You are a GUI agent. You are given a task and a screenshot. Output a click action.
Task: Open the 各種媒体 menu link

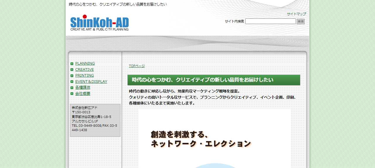(83, 88)
